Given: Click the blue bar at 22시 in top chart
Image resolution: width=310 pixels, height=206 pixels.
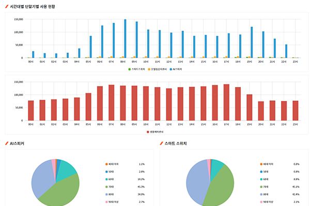Looking at the screenshot, I should (286, 51).
